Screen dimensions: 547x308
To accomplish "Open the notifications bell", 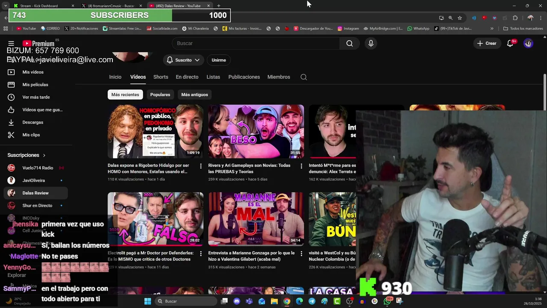I will pyautogui.click(x=510, y=43).
